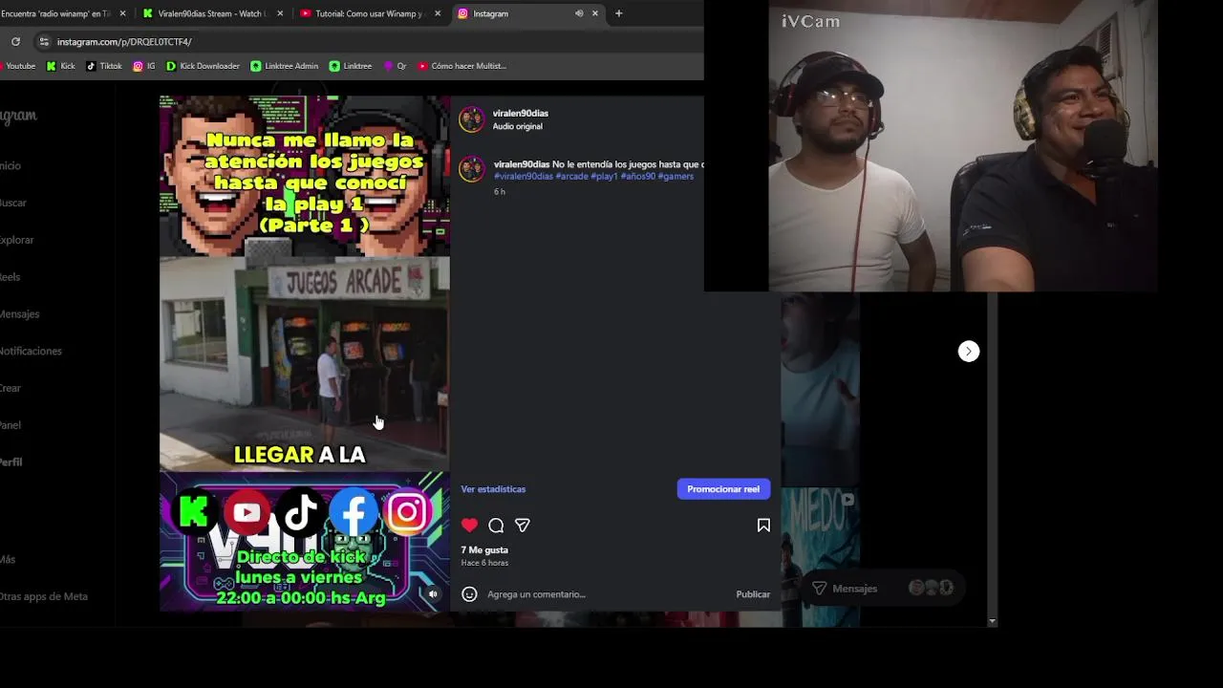Open the Youtube bookmark
Image resolution: width=1223 pixels, height=688 pixels.
20,66
